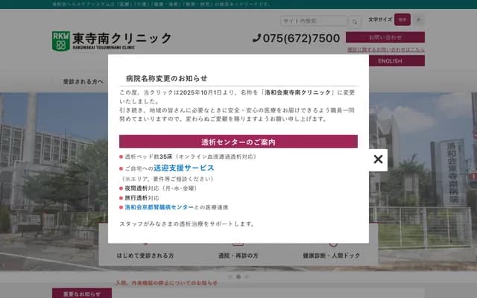The height and width of the screenshot is (298, 477).
Task: Switch the site to ENGLISH
Action: click(389, 61)
